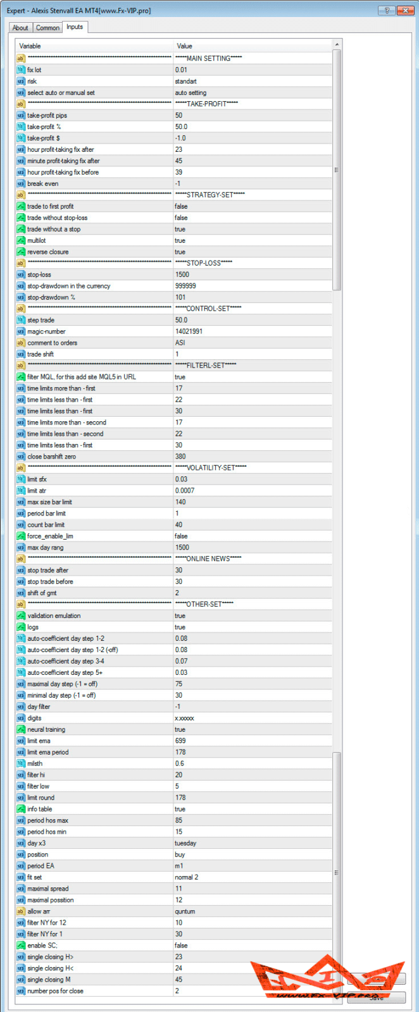Image resolution: width=419 pixels, height=1012 pixels.
Task: Select the 'take-profit pips' value field
Action: pos(252,116)
